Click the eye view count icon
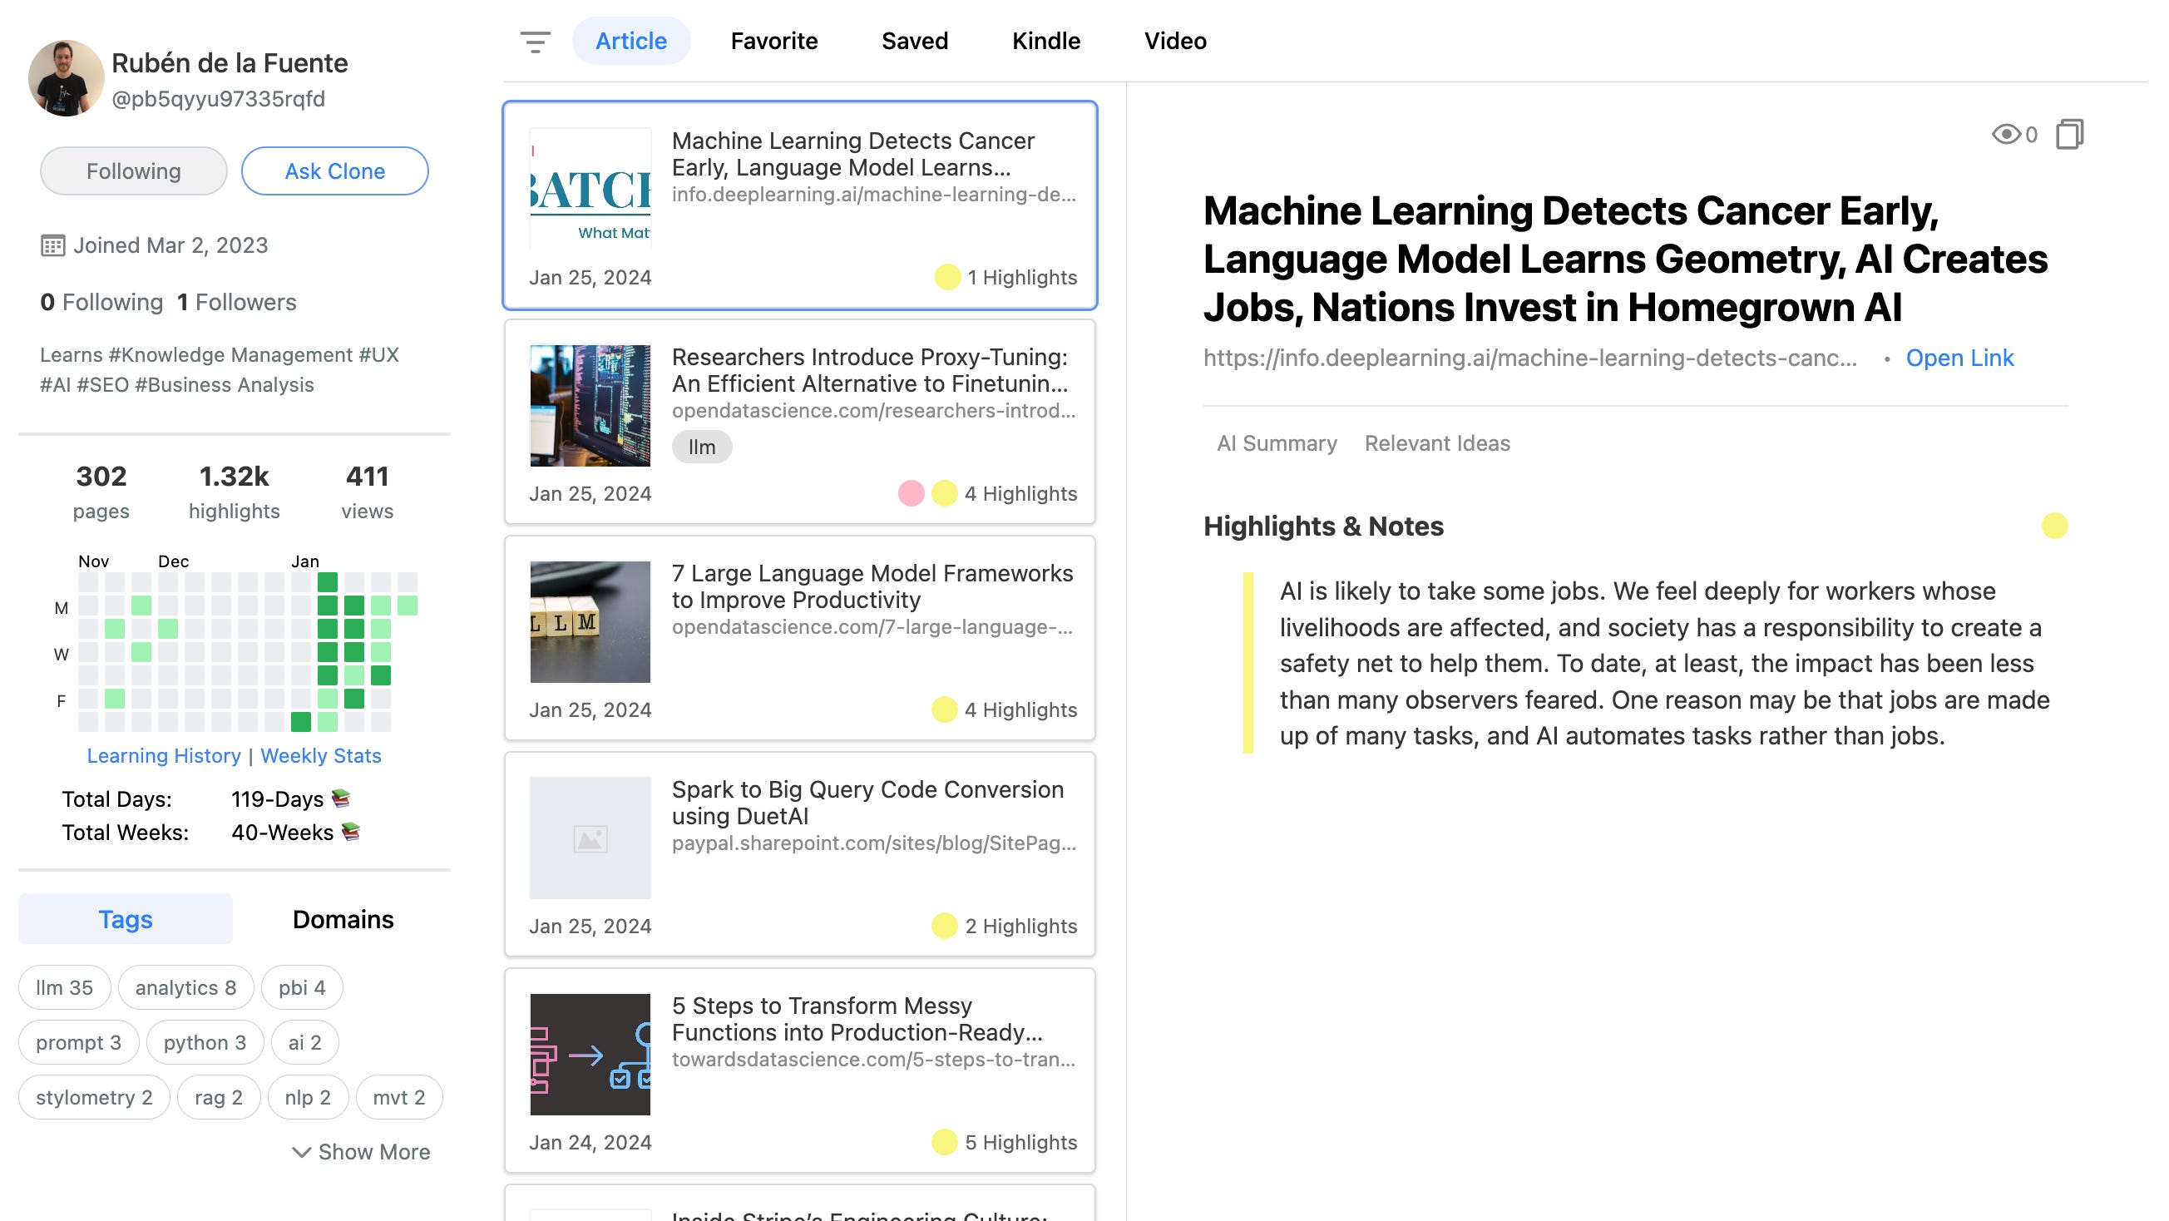Image resolution: width=2169 pixels, height=1221 pixels. (x=2006, y=134)
